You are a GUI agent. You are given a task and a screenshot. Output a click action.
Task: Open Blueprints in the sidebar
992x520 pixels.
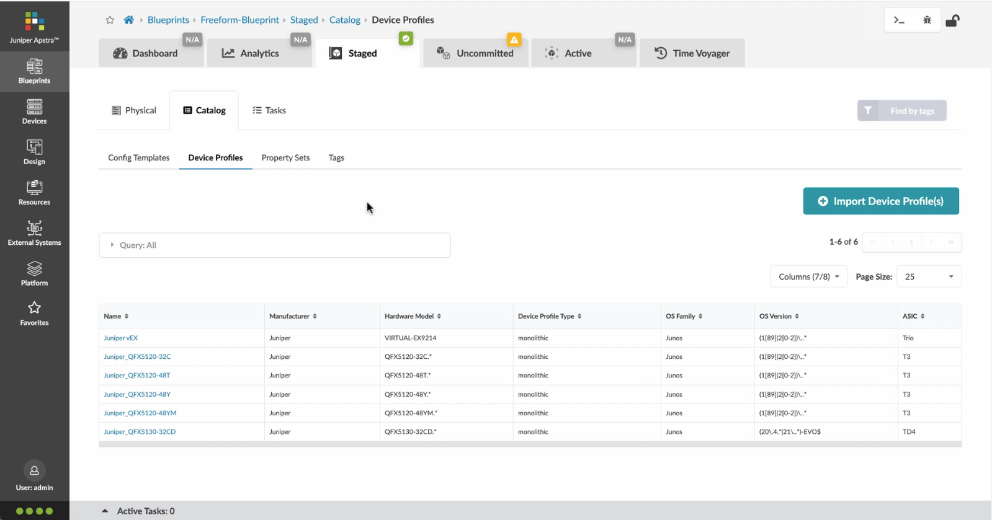point(35,71)
